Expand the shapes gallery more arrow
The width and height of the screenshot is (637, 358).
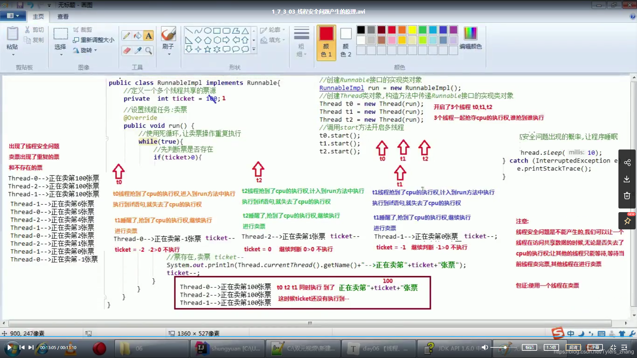tap(254, 49)
